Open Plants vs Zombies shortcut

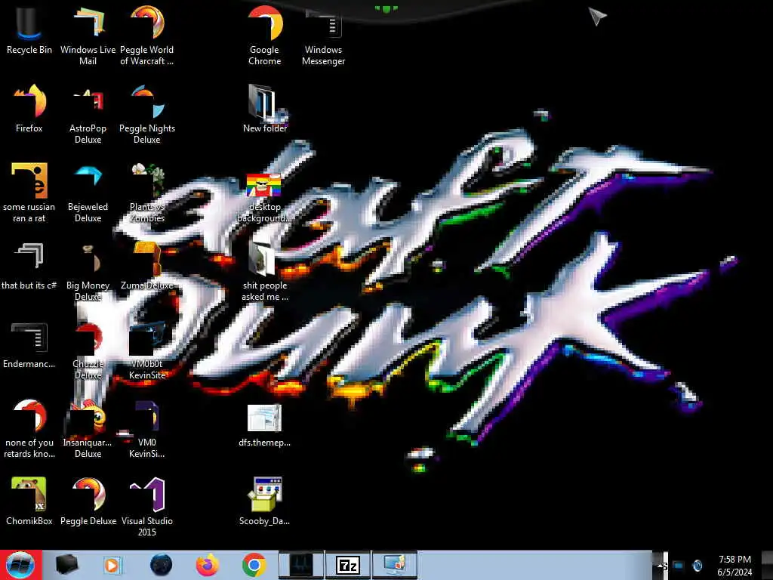tap(147, 193)
